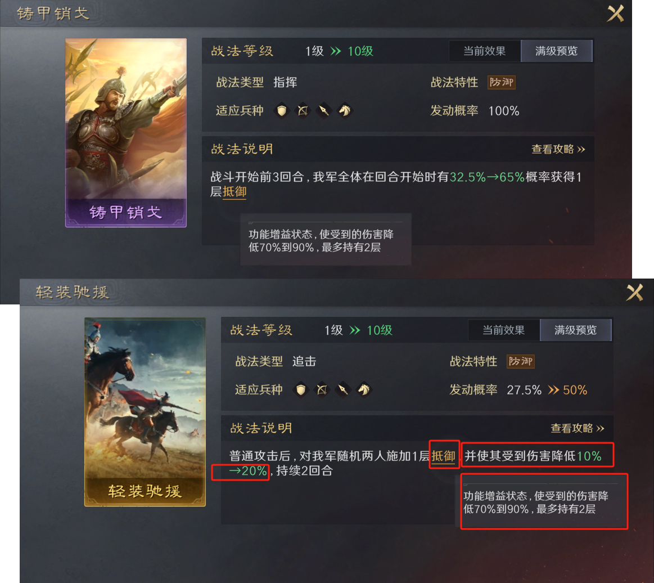
Task: Click spear troop icon in 轻装驰援 panel
Action: click(x=343, y=390)
